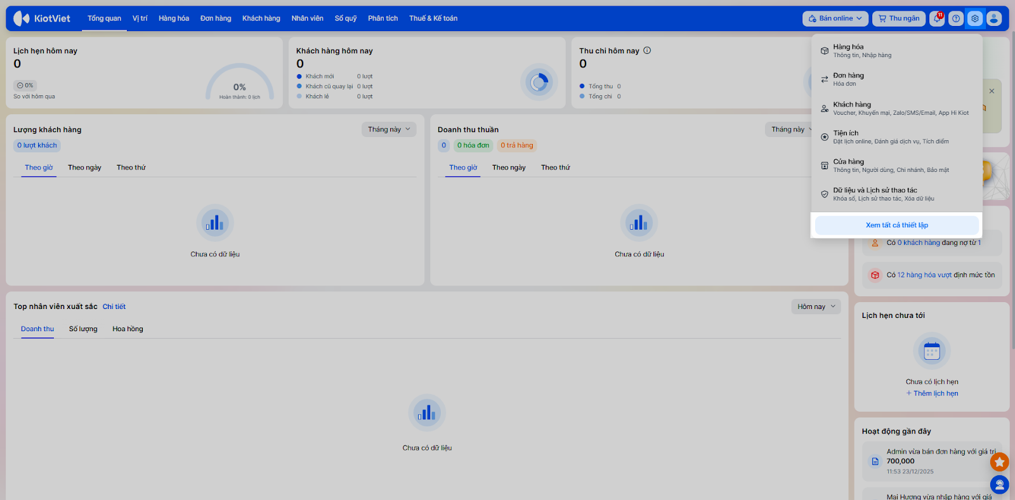Click Thêm lịch hẹn link
Viewport: 1015px width, 500px height.
932,393
